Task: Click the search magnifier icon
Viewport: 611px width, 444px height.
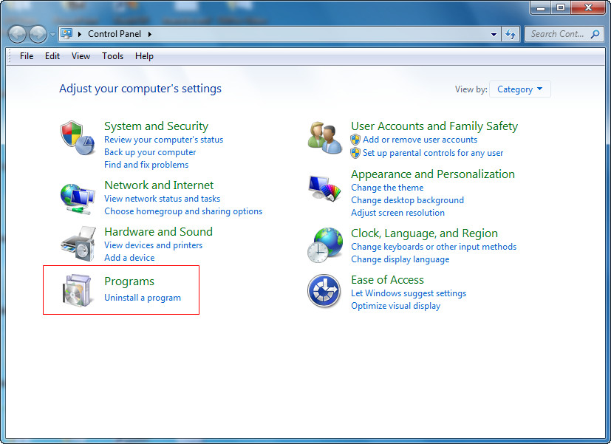Action: pyautogui.click(x=595, y=34)
